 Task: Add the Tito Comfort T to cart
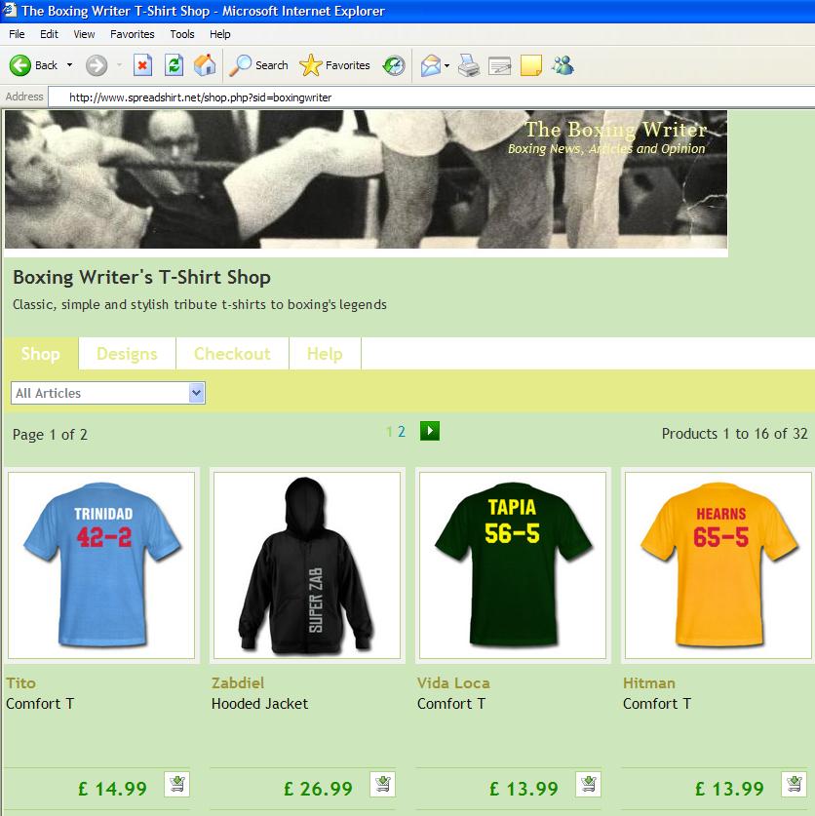tap(176, 784)
